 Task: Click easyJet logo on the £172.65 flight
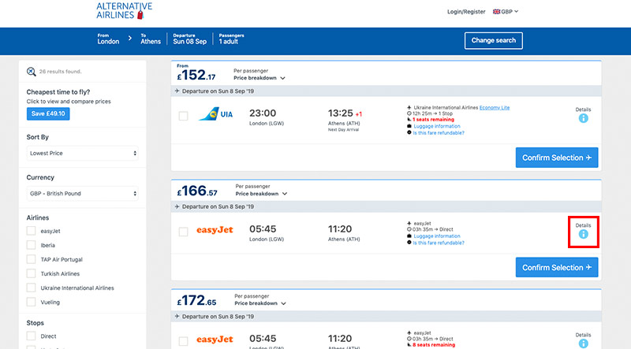215,340
